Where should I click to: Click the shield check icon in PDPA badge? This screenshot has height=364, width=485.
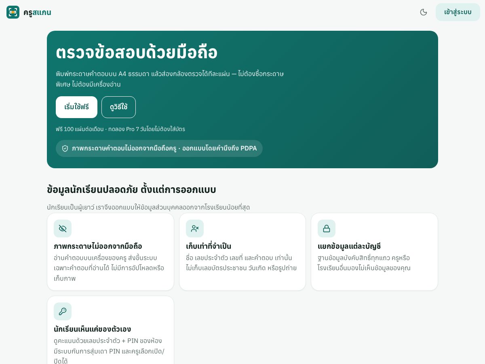tap(65, 148)
